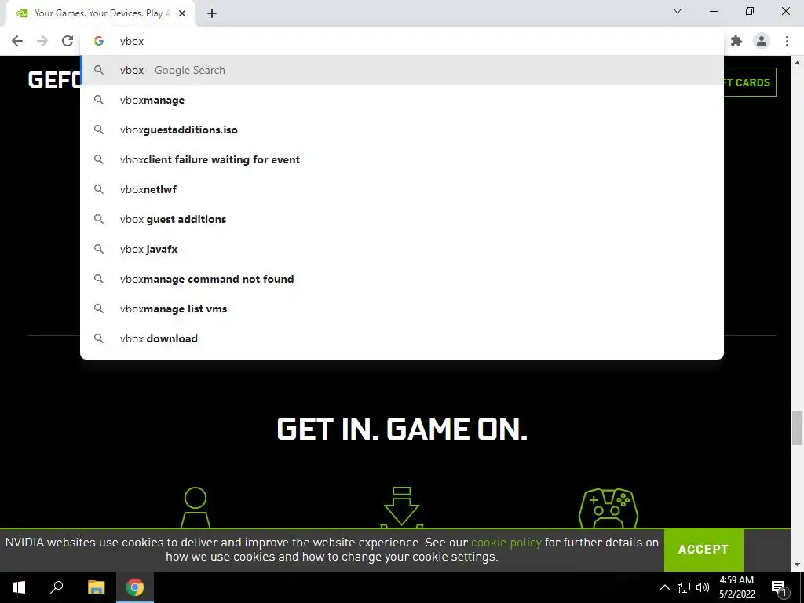Click the vbox text in address bar

[131, 41]
